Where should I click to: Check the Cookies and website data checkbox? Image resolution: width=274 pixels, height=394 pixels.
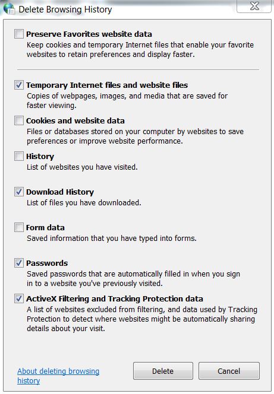click(19, 120)
